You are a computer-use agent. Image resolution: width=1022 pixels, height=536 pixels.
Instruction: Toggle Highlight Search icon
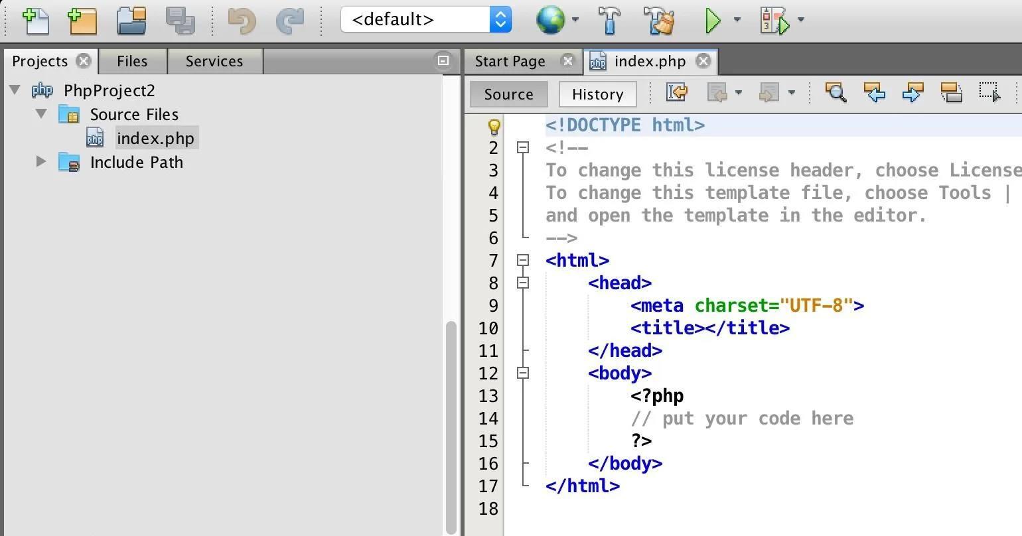[x=951, y=93]
